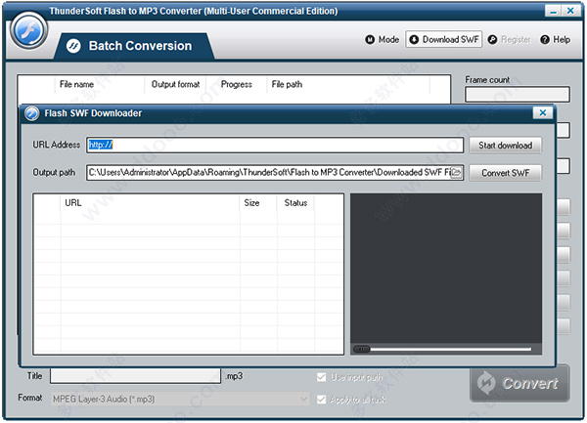Click the URL column header
Image resolution: width=587 pixels, height=423 pixels.
[150, 203]
